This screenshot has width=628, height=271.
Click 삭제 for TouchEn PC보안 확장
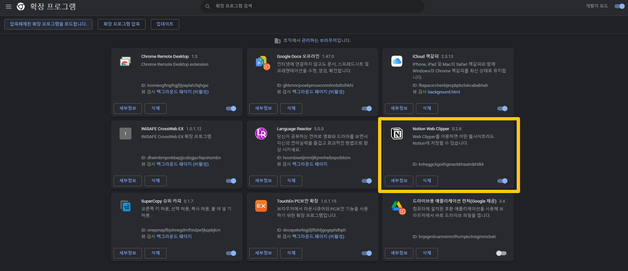291,253
